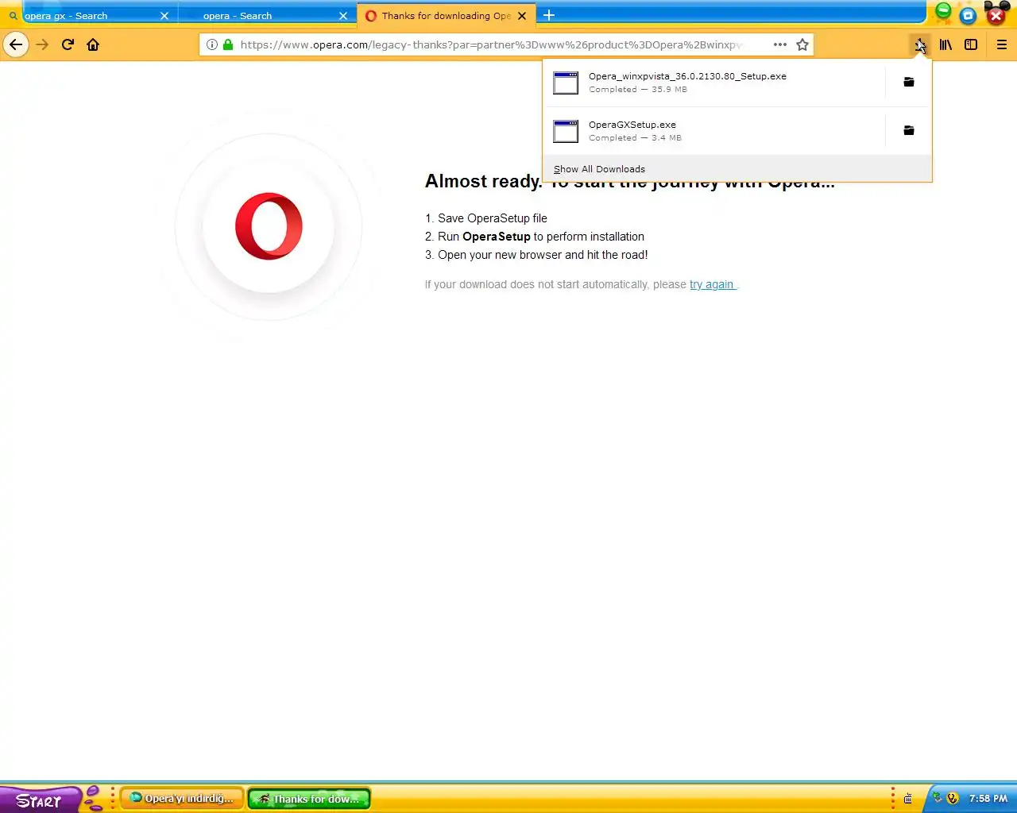Image resolution: width=1017 pixels, height=813 pixels.
Task: Open the Library toolbar icon
Action: (x=945, y=44)
